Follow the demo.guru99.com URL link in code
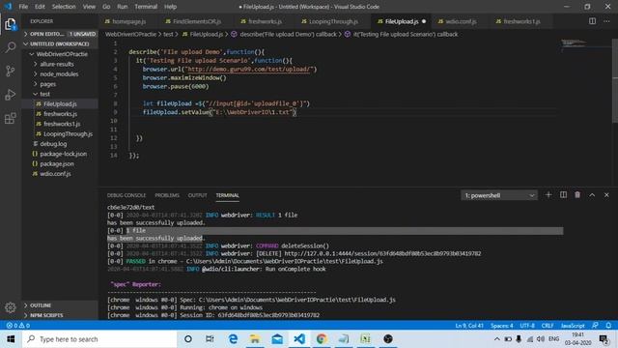Image resolution: width=618 pixels, height=348 pixels. coord(249,70)
